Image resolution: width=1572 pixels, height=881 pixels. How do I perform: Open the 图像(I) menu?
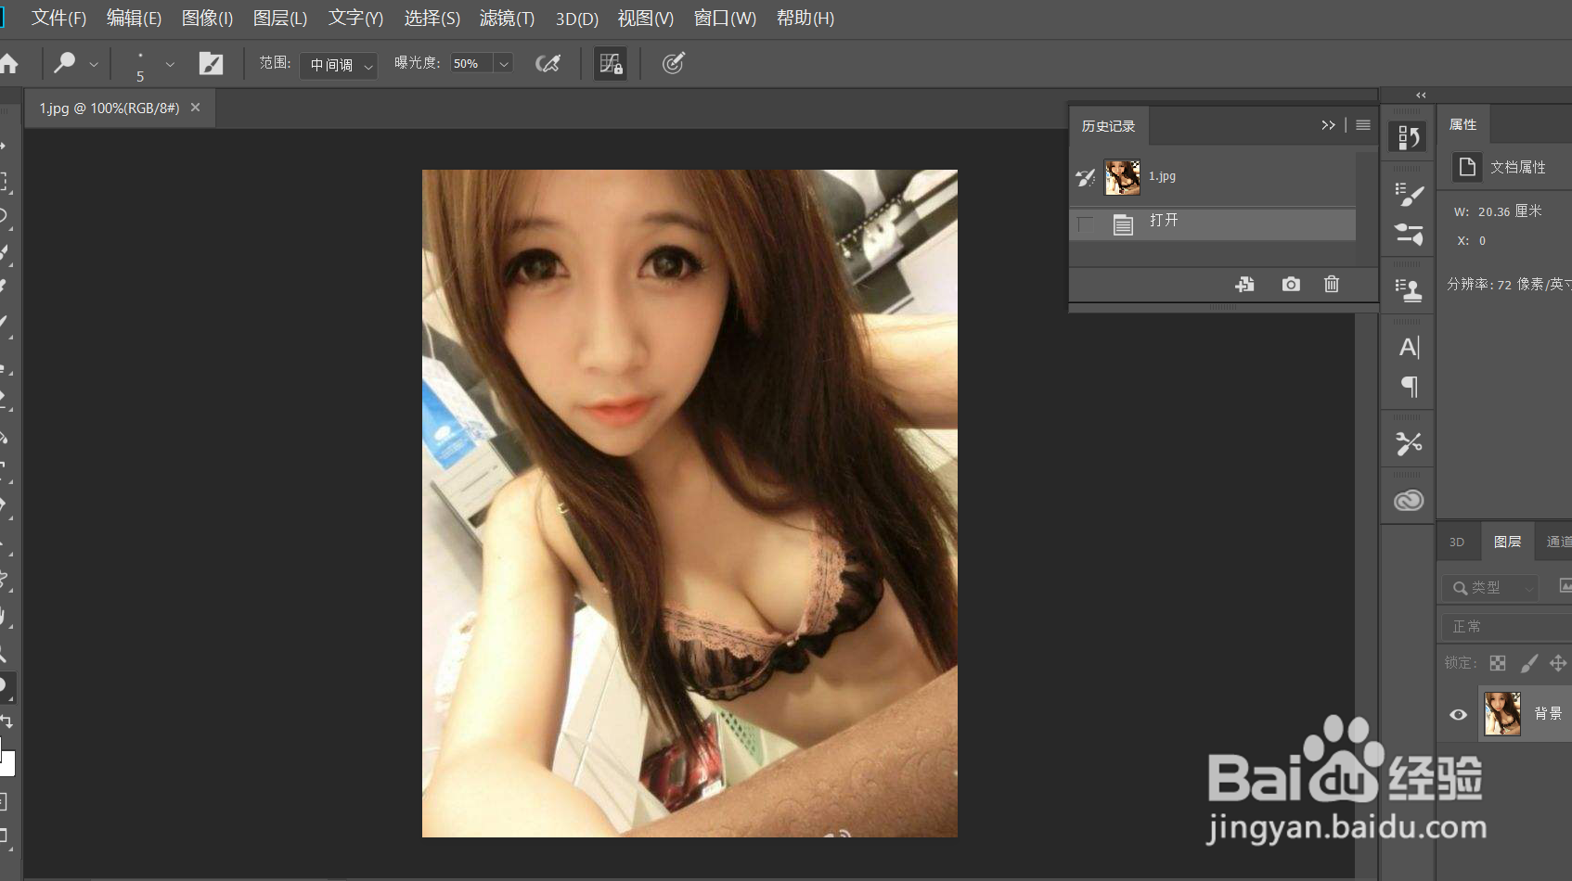pos(207,19)
